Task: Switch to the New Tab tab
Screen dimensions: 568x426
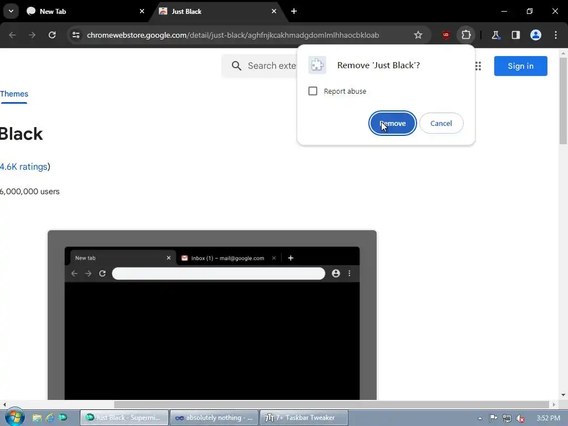Action: click(x=85, y=12)
